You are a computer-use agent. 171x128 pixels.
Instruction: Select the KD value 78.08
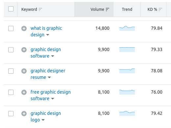click(157, 71)
